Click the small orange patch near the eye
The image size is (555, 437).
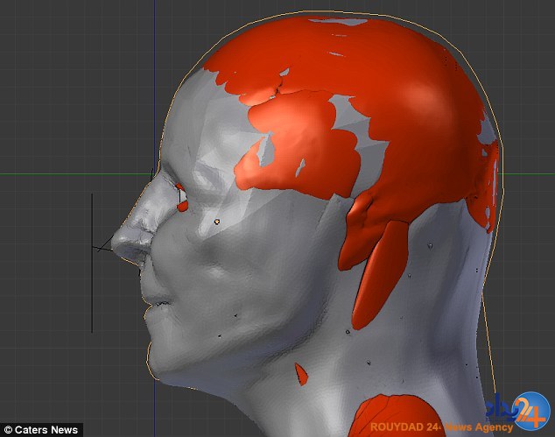181,197
